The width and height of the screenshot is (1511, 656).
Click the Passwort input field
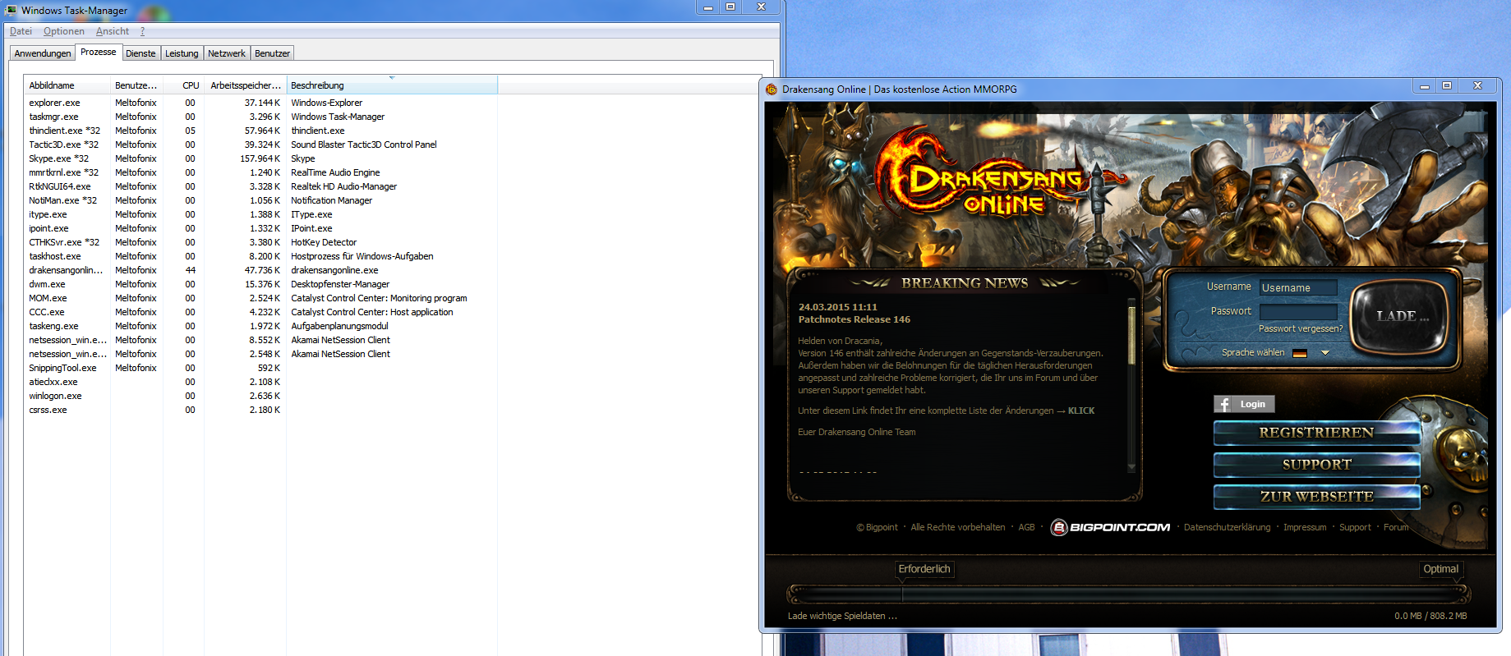click(x=1297, y=311)
